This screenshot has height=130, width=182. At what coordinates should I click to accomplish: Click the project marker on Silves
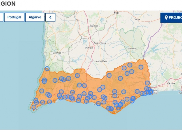click(x=73, y=92)
